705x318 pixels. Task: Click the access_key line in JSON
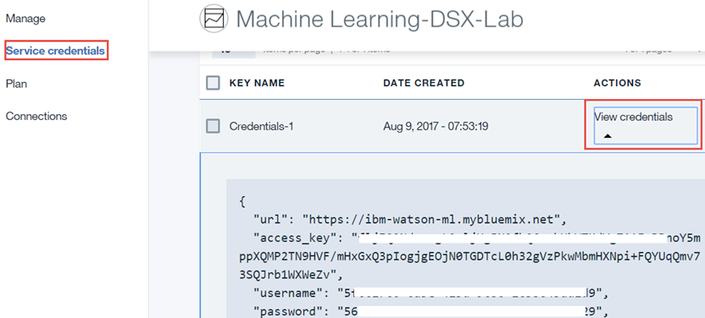476,238
